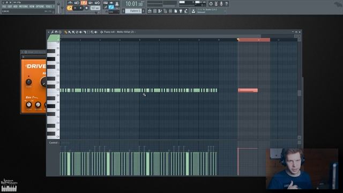Click the one-click audio recording scissors icon
Image resolution: width=343 pixels, height=193 pixels.
pyautogui.click(x=216, y=4)
